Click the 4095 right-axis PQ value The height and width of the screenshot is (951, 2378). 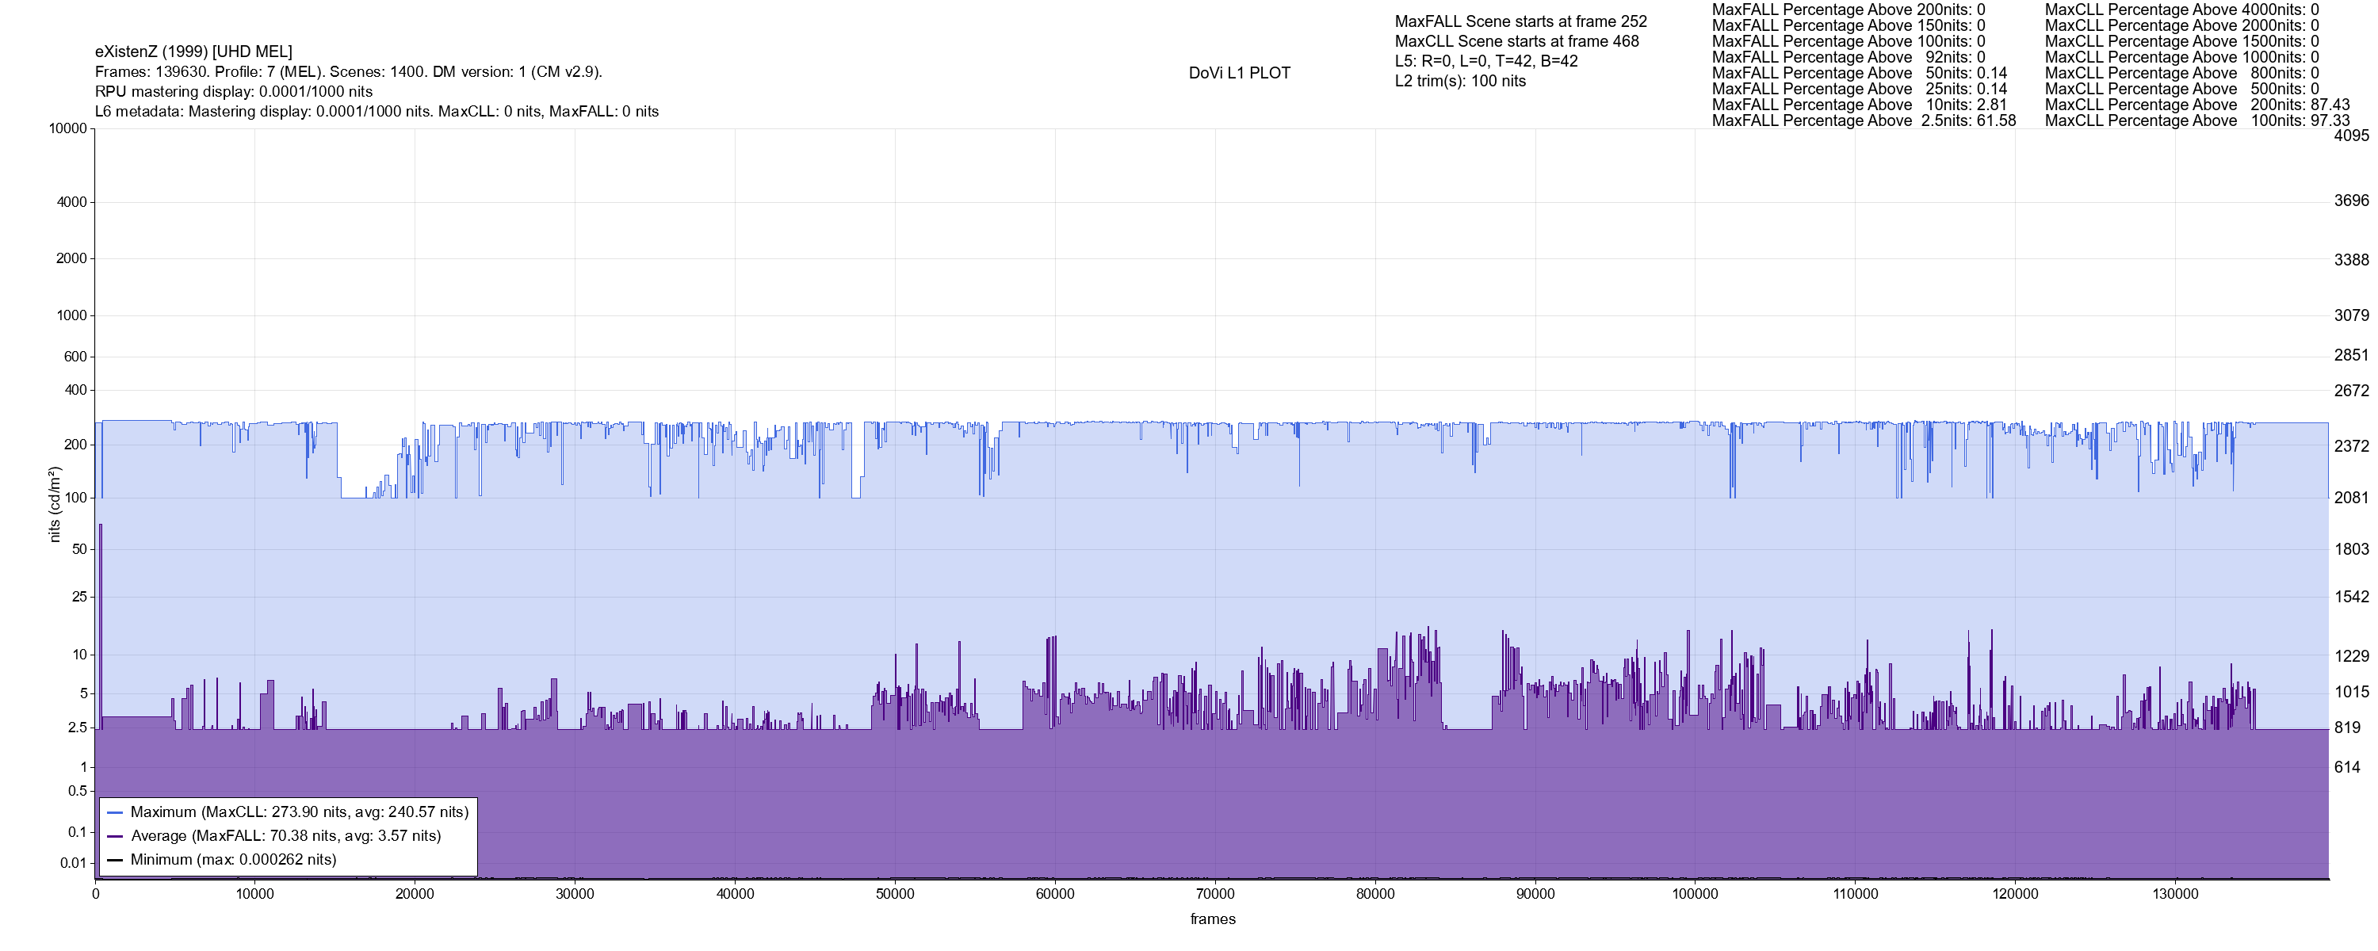click(2350, 135)
